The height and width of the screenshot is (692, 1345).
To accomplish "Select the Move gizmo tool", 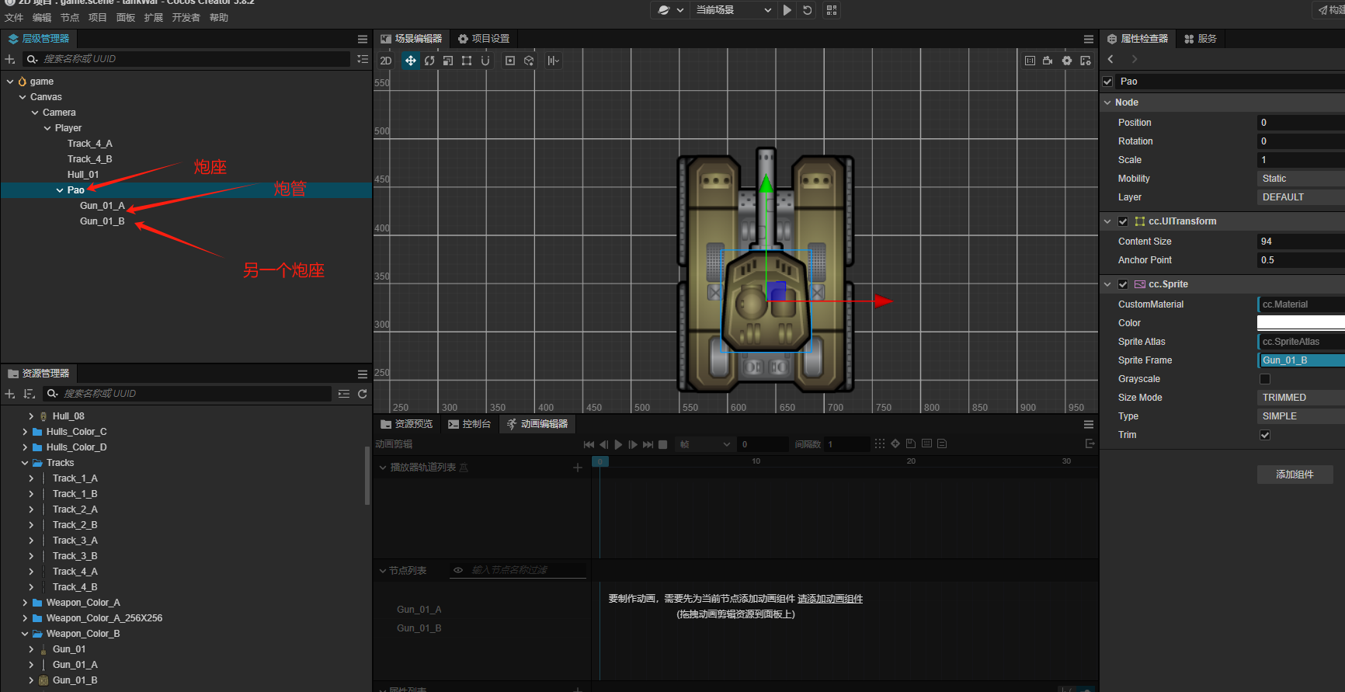I will [x=411, y=61].
